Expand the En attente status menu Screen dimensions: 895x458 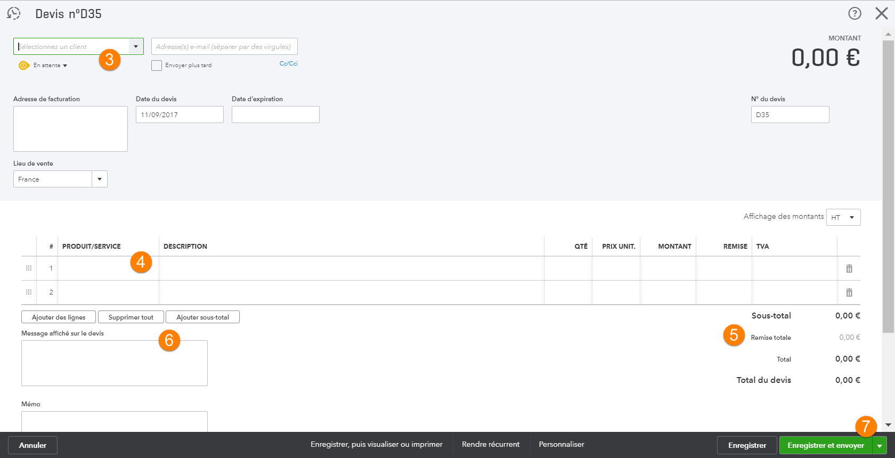pos(65,66)
